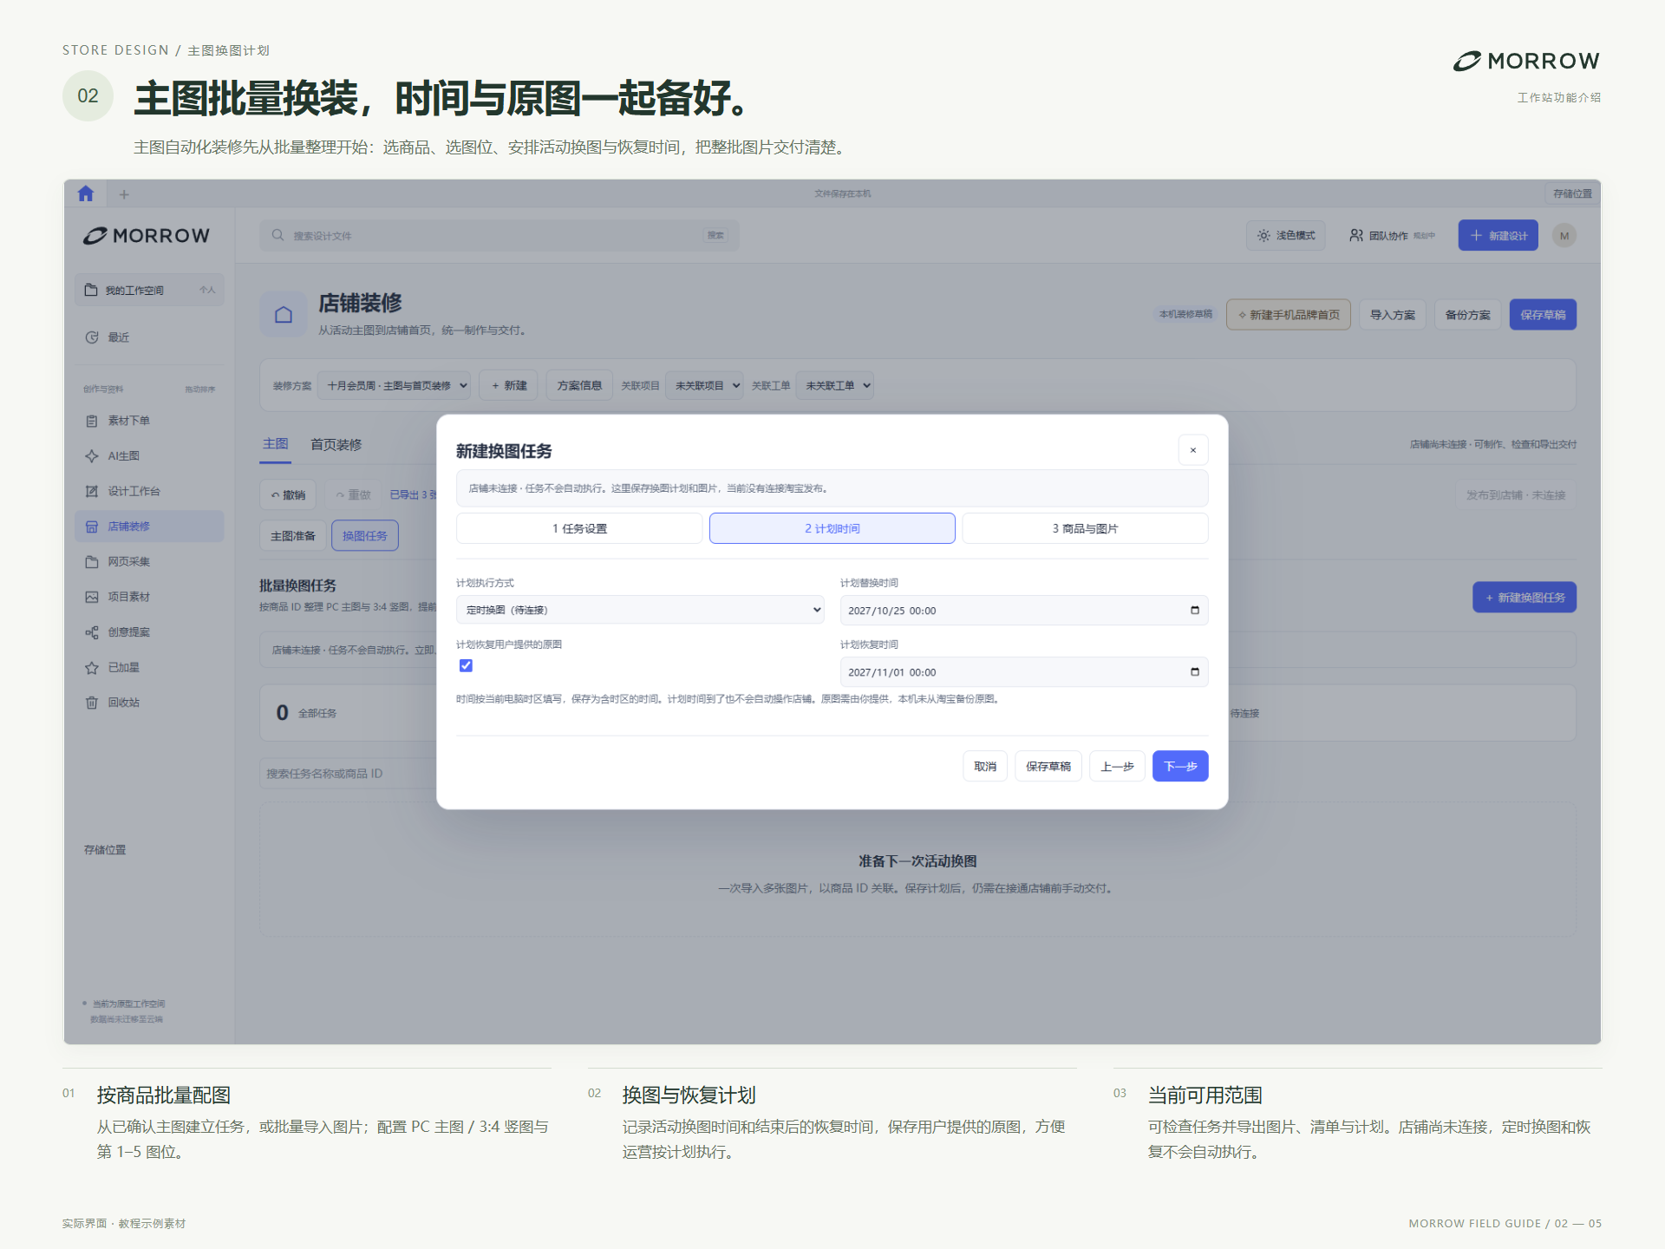Click the clock icon beside 最近
Image resolution: width=1665 pixels, height=1249 pixels.
[92, 337]
